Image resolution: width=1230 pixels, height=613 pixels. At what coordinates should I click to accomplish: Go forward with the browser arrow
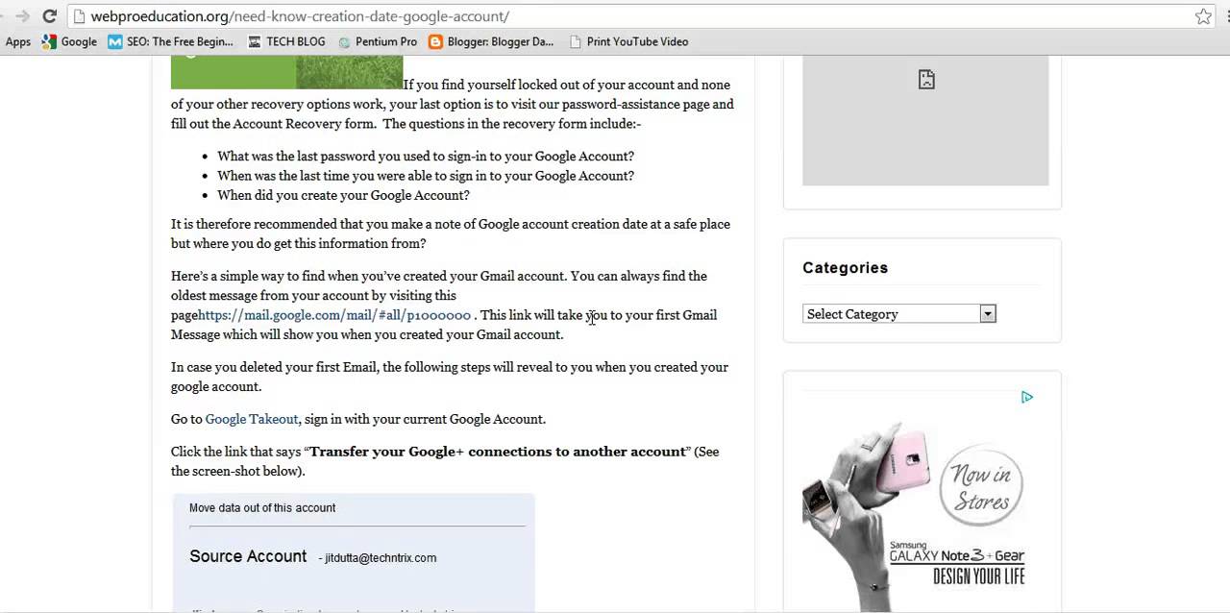pyautogui.click(x=22, y=15)
